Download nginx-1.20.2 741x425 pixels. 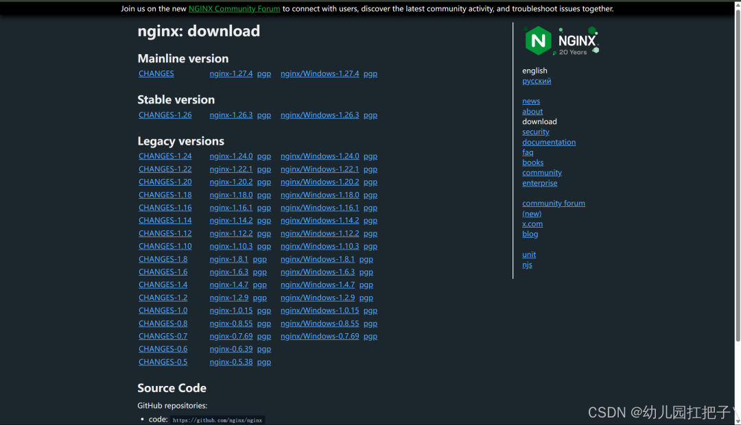pyautogui.click(x=231, y=182)
